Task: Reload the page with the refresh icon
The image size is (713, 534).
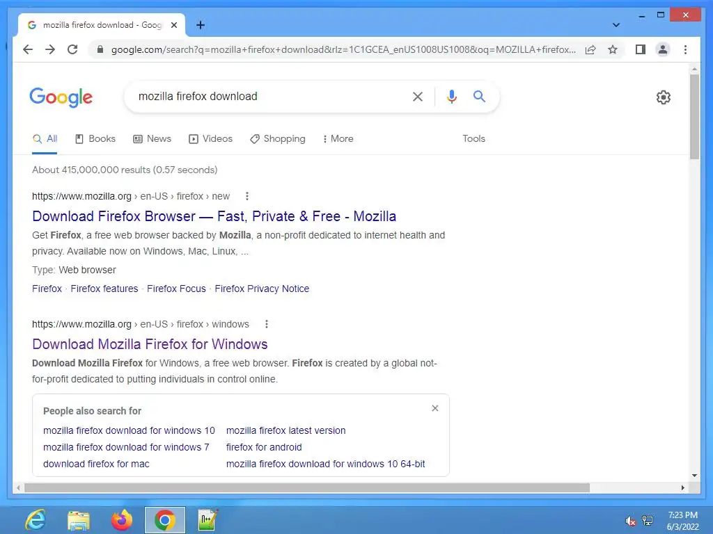Action: tap(72, 49)
